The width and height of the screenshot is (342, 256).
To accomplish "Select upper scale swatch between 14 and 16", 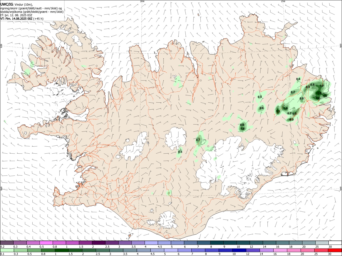I will coord(269,243).
